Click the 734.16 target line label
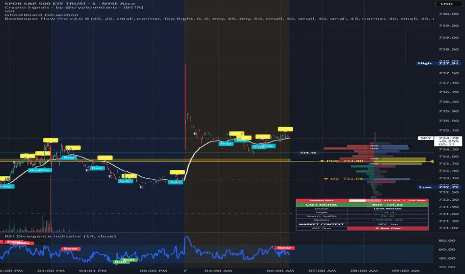465x274 pixels. click(308, 153)
